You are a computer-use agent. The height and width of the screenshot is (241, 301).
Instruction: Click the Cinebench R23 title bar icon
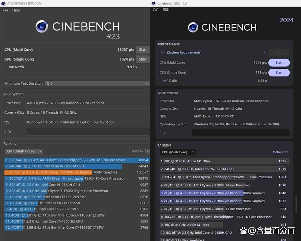tap(3, 4)
